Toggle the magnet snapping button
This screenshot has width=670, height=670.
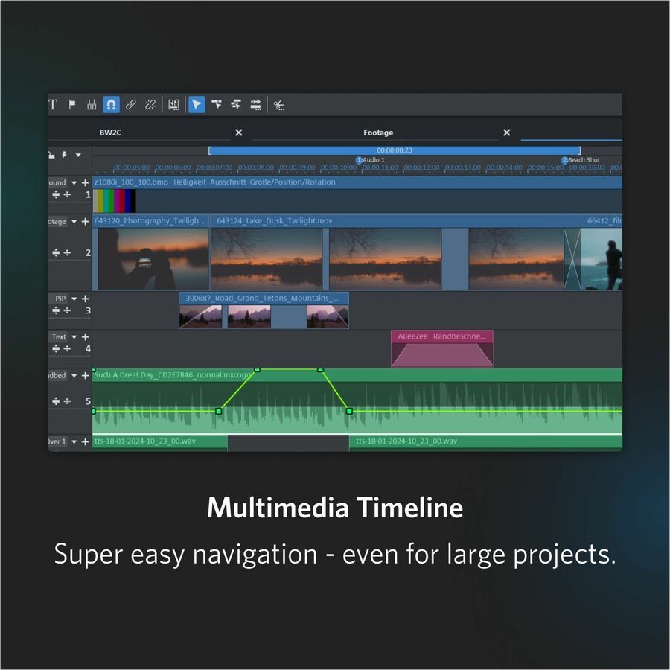click(x=111, y=105)
